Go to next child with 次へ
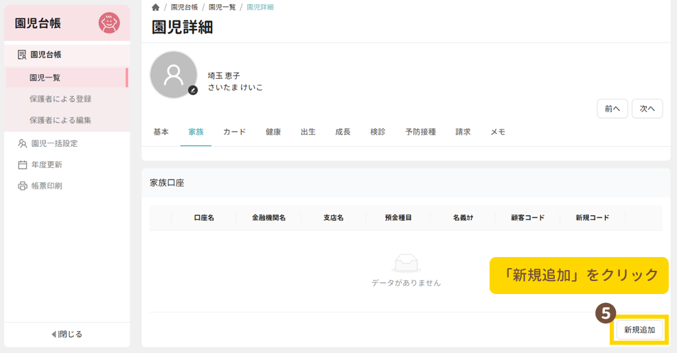 [647, 108]
